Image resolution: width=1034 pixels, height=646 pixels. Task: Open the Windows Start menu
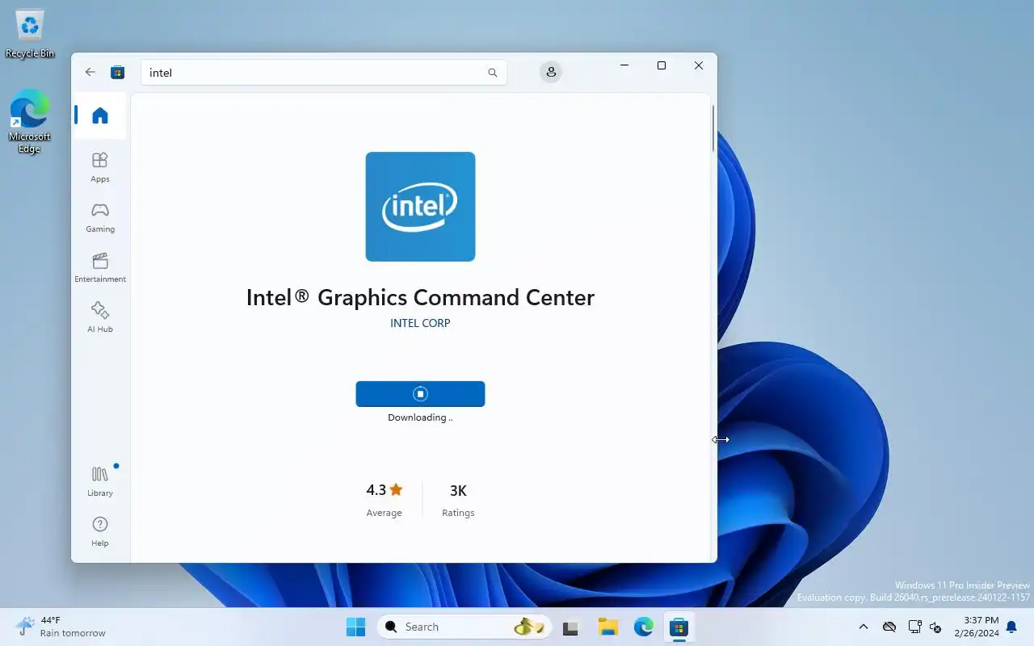[x=355, y=627]
